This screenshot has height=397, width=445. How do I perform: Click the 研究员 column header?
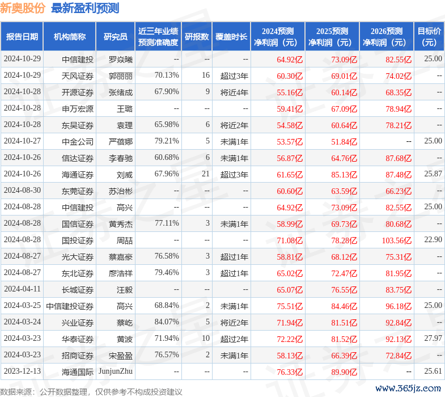(116, 37)
